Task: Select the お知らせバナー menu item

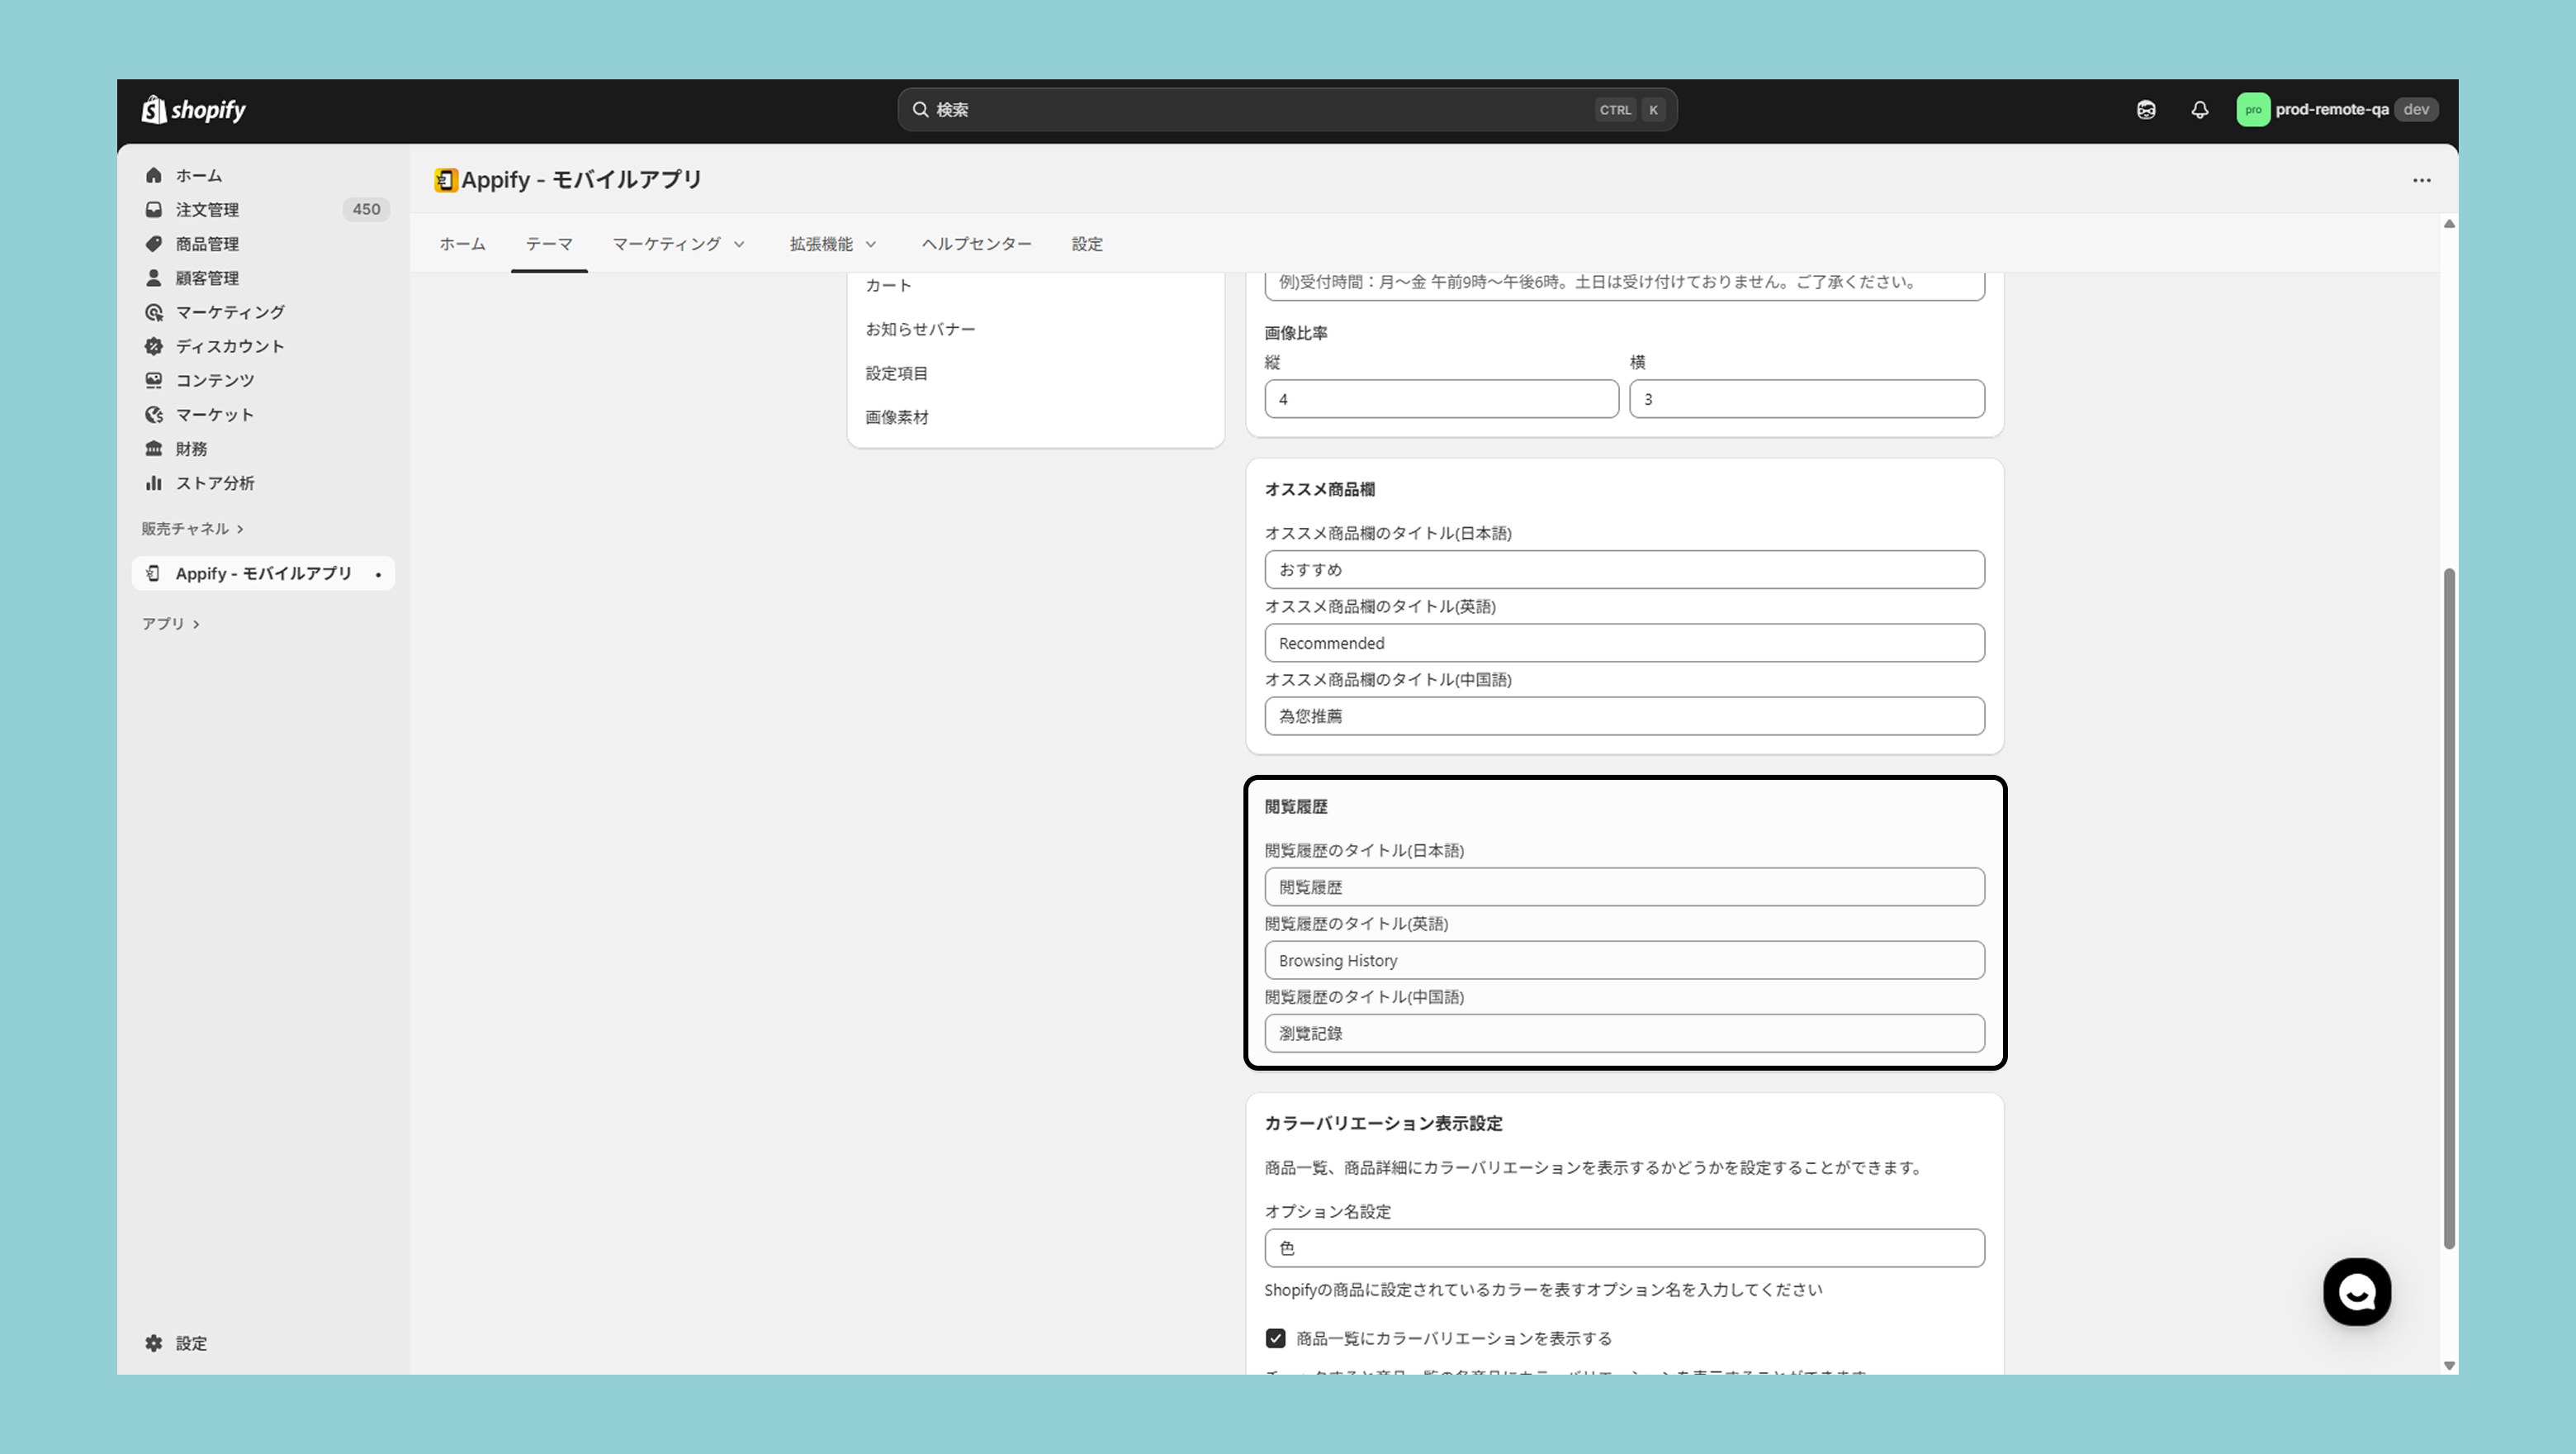Action: 920,330
